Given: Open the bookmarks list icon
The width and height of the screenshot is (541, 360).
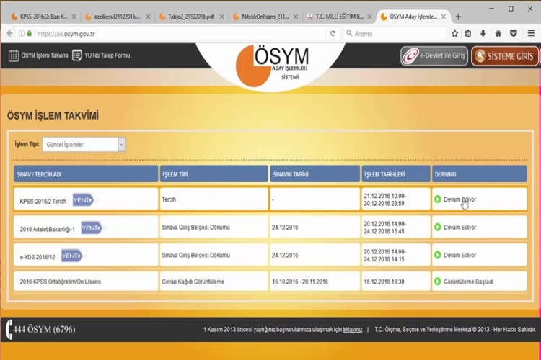Looking at the screenshot, I should [x=468, y=33].
